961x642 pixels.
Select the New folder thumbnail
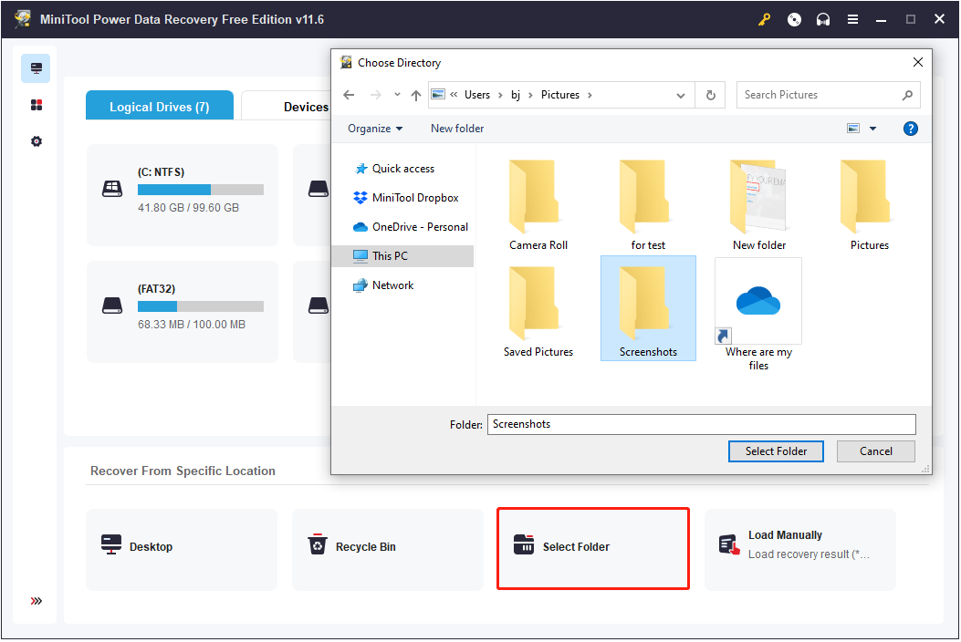pyautogui.click(x=758, y=205)
